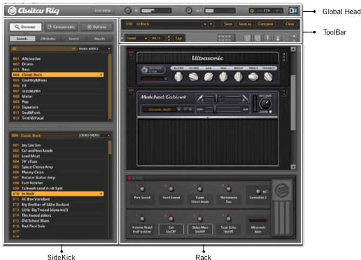Click the Ultrasonic Middle knob
Image resolution: width=361 pixels, height=260 pixels.
(238, 77)
